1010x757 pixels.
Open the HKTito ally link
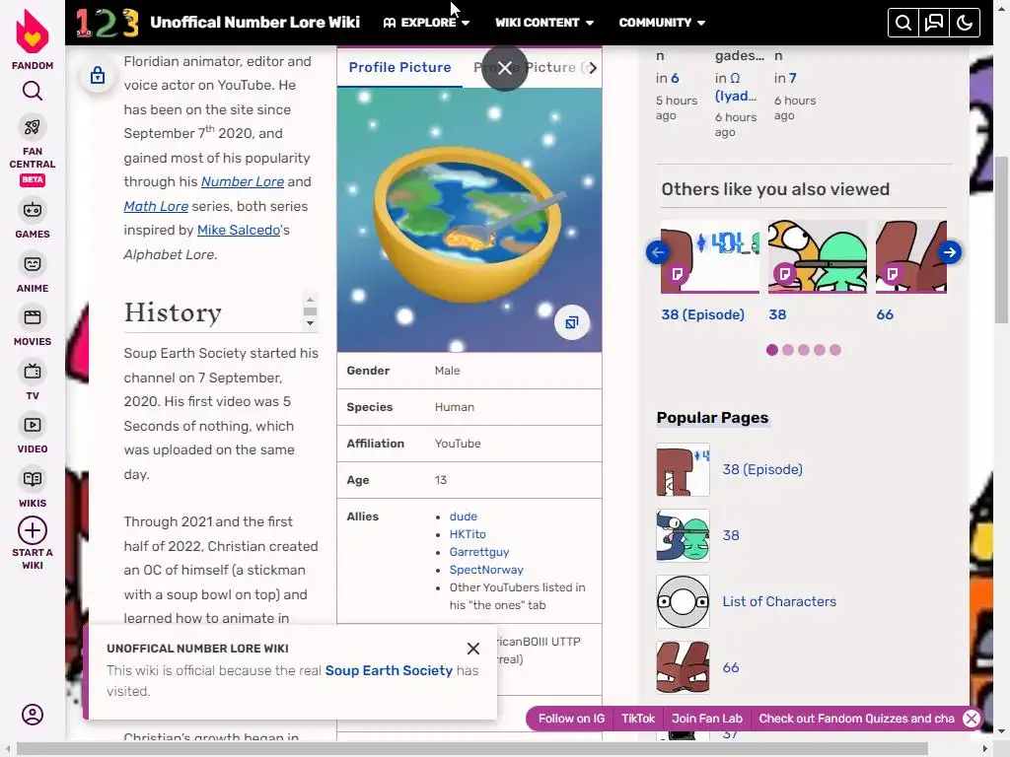coord(468,534)
